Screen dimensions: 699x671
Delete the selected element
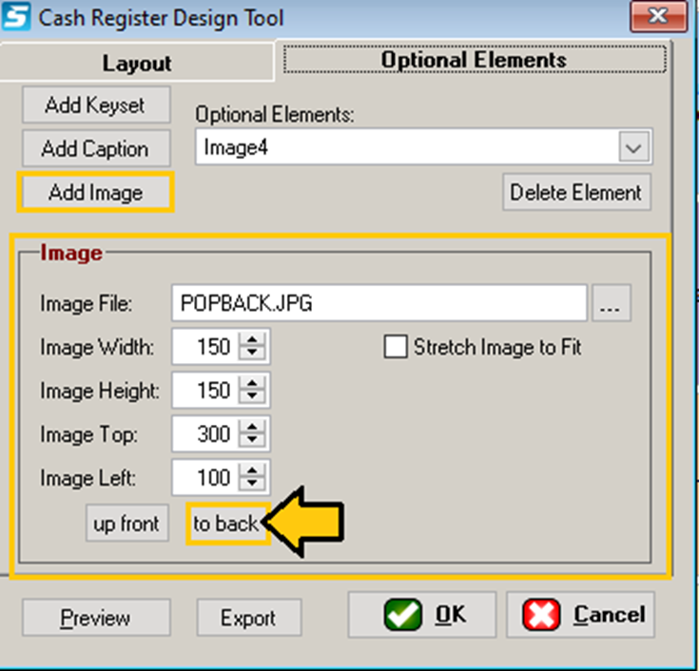(x=576, y=192)
